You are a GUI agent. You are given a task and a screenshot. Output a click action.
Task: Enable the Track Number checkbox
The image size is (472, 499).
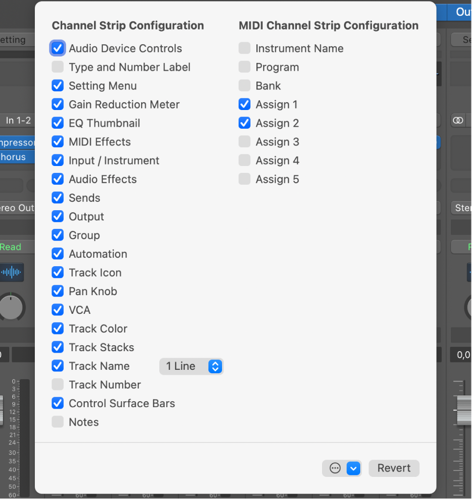click(x=57, y=385)
